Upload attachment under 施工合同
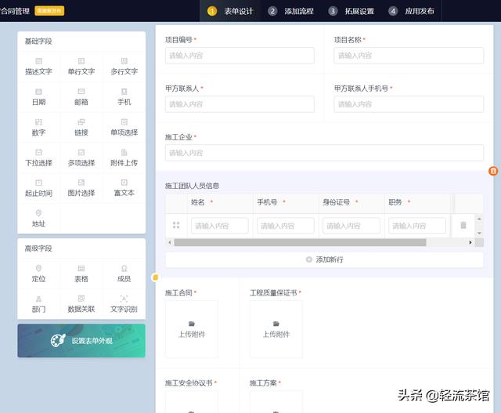 click(x=191, y=329)
